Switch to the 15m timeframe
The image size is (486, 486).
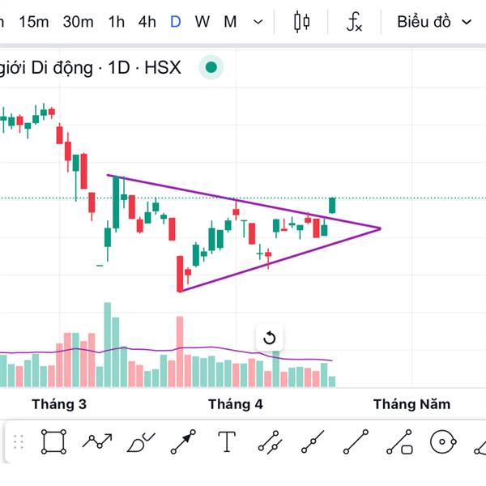[33, 22]
